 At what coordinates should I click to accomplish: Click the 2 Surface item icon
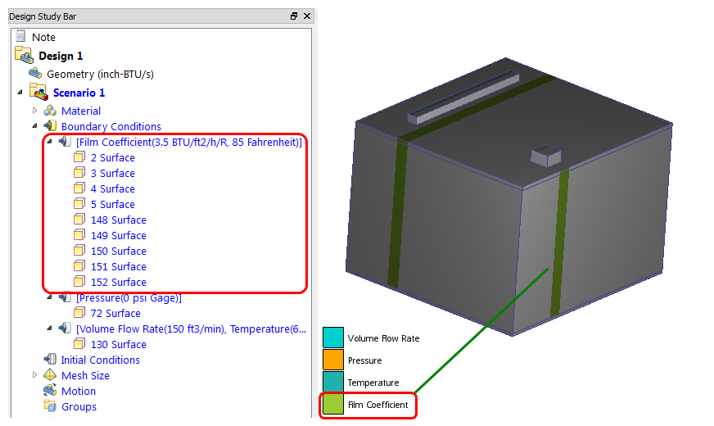[79, 157]
